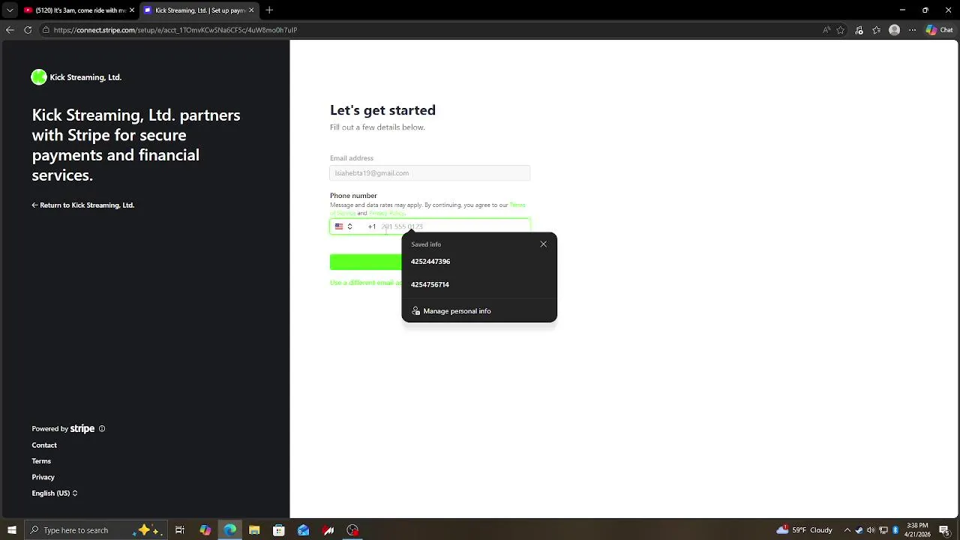The height and width of the screenshot is (540, 960).
Task: Click the green continue button
Action: (366, 262)
